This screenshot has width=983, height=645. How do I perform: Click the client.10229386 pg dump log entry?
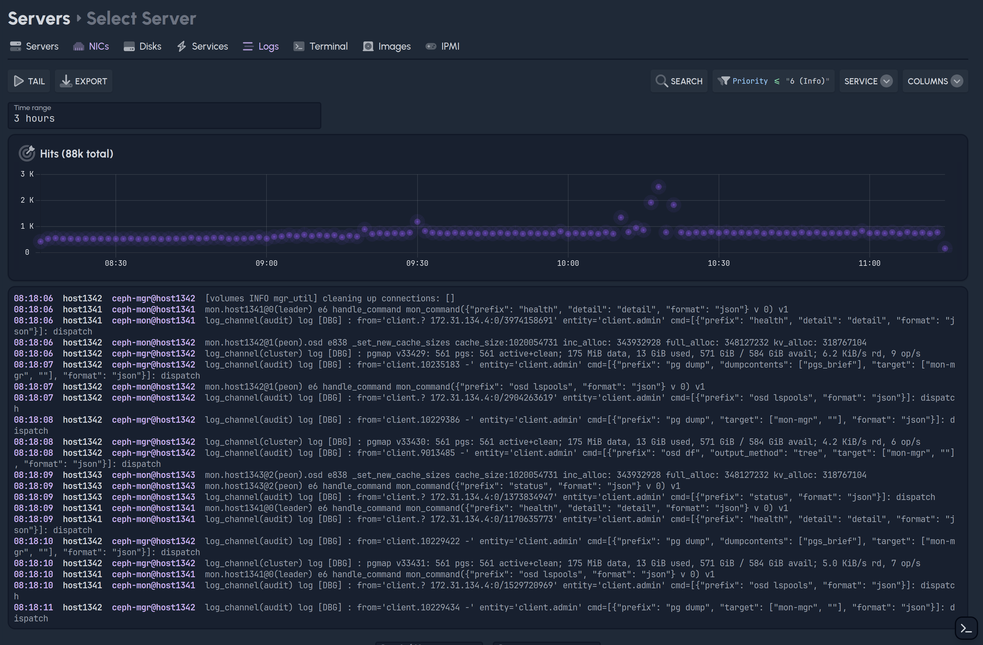[485, 425]
